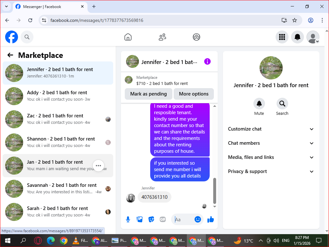Expand Media, files and links section
Image resolution: width=329 pixels, height=247 pixels.
click(271, 157)
